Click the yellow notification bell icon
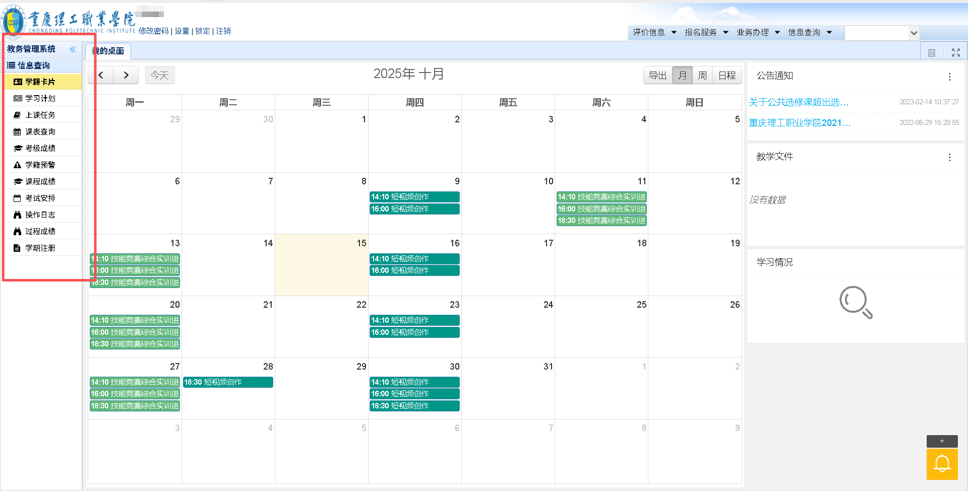This screenshot has width=968, height=491. coord(942,464)
